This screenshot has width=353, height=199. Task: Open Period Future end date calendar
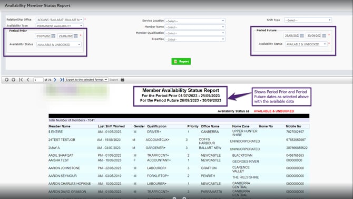pos(324,36)
